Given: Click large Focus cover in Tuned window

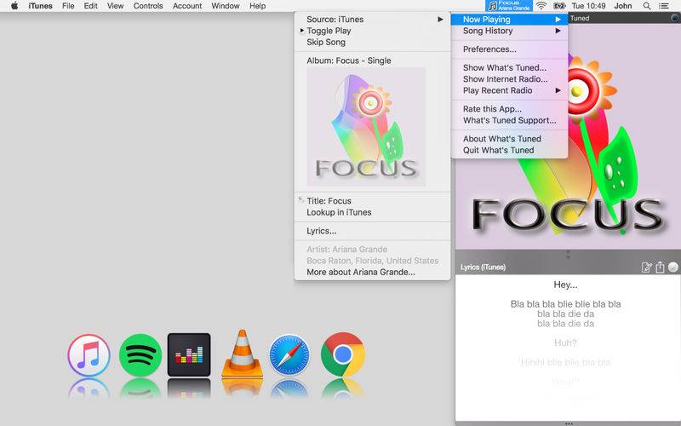Looking at the screenshot, I should click(x=568, y=136).
